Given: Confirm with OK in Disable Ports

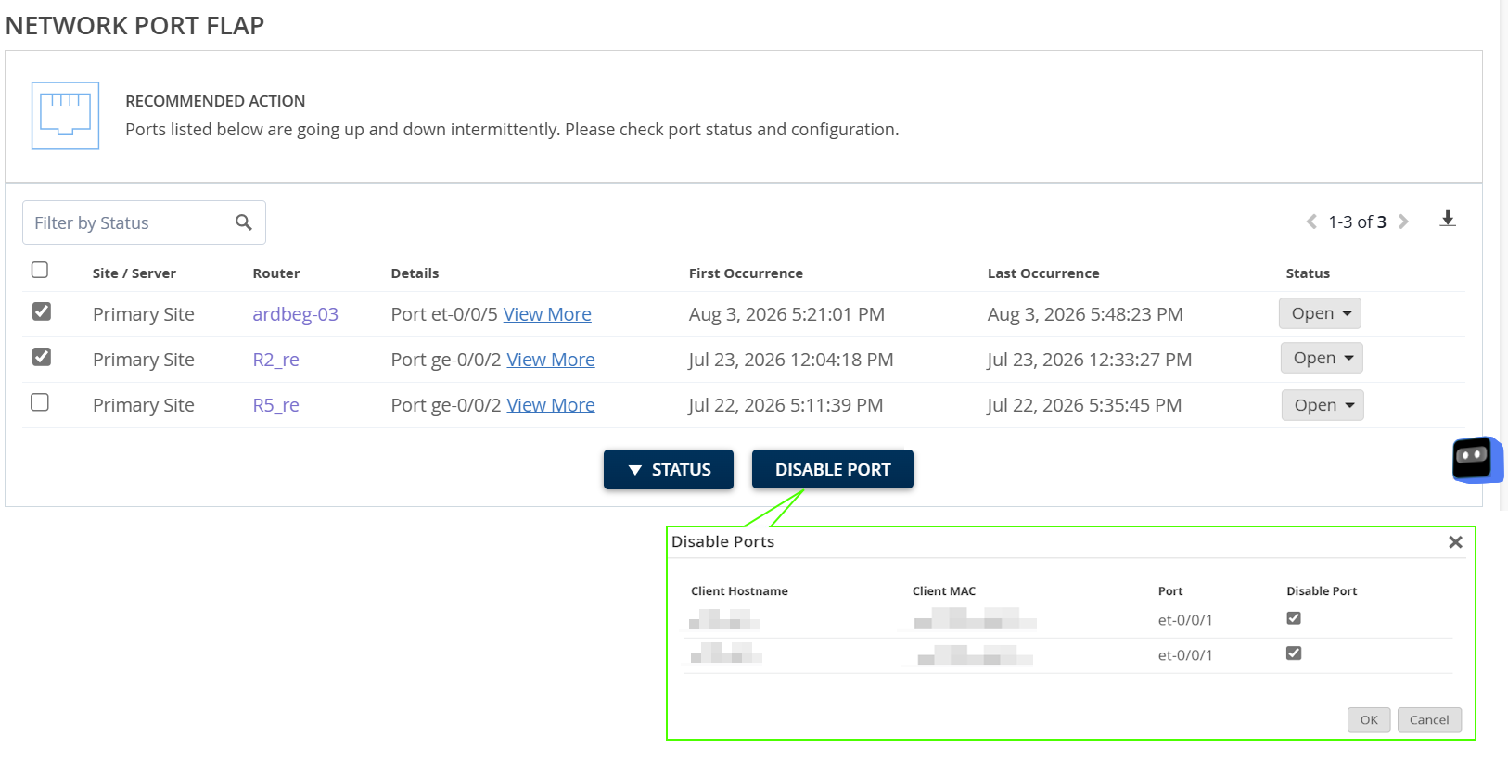Looking at the screenshot, I should (x=1369, y=720).
